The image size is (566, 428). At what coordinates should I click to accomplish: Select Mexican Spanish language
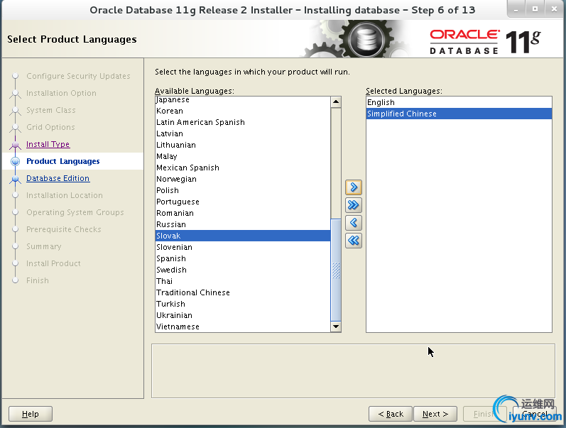pyautogui.click(x=243, y=168)
